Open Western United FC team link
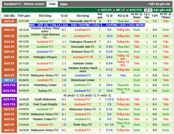The width and height of the screenshot is (174, 134). coord(44,119)
